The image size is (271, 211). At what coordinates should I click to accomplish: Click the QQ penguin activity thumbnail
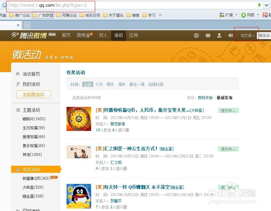(x=79, y=196)
